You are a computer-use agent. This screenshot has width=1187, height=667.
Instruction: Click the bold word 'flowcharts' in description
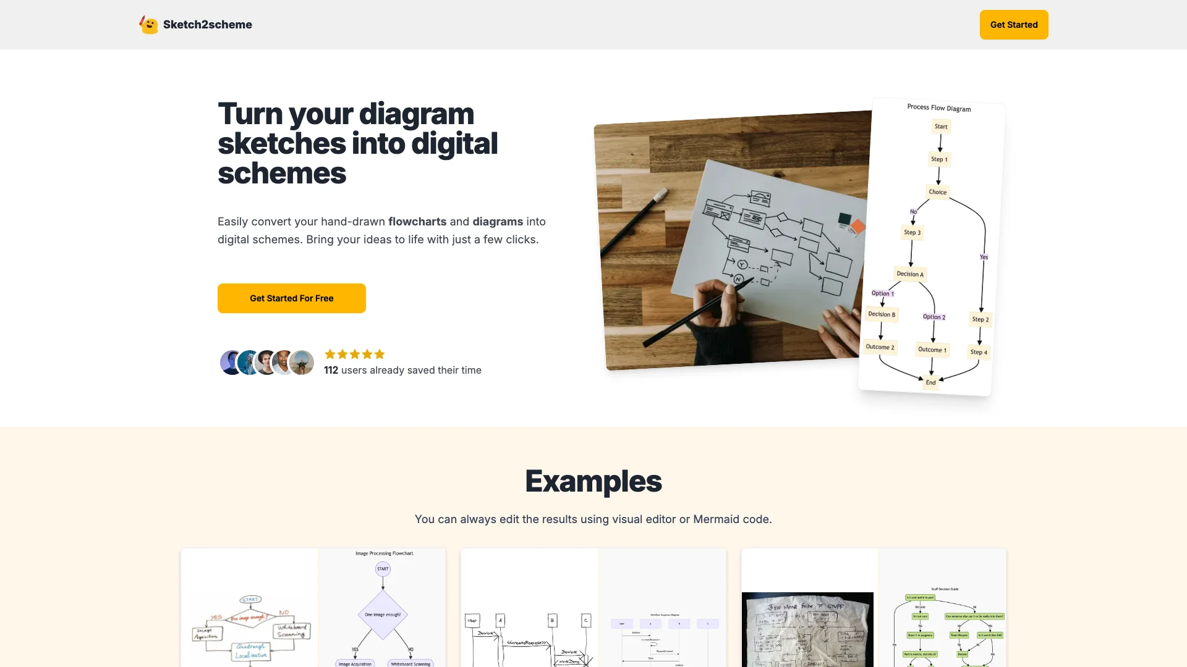(417, 221)
